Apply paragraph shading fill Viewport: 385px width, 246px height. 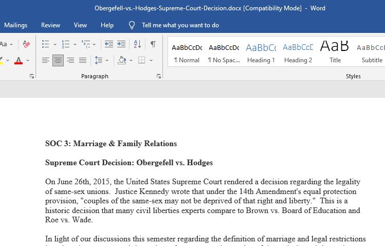(122, 60)
